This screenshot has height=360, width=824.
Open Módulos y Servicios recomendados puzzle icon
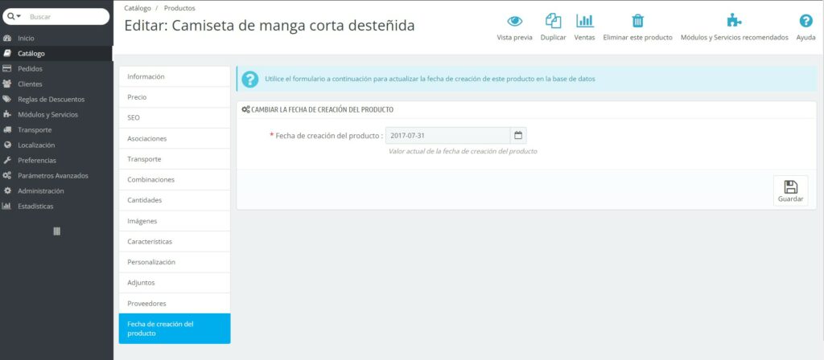[734, 22]
